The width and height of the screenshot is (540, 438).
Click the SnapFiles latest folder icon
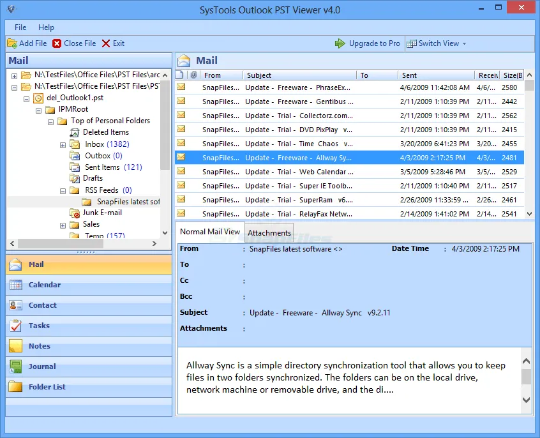click(87, 202)
